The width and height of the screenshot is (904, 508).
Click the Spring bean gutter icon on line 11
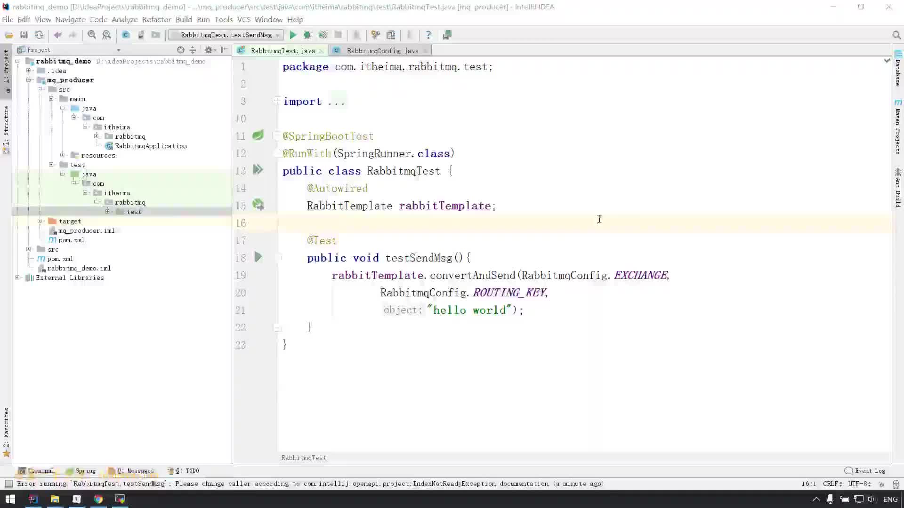coord(258,135)
